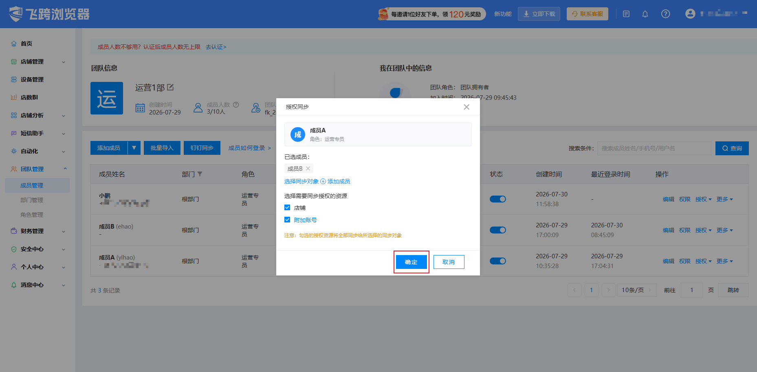Click the 钉钉同步 button

coord(202,148)
